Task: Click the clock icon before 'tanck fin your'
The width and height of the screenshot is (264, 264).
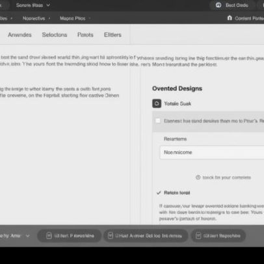Action: 198,178
